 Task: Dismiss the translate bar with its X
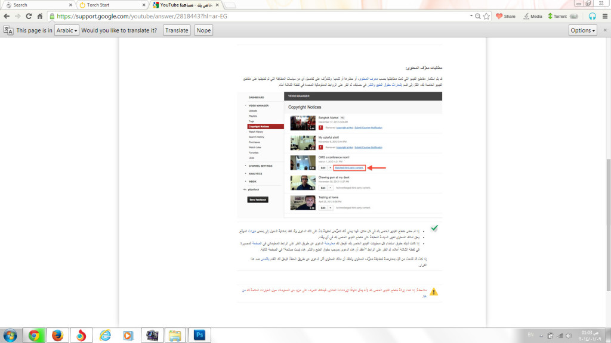pos(605,30)
